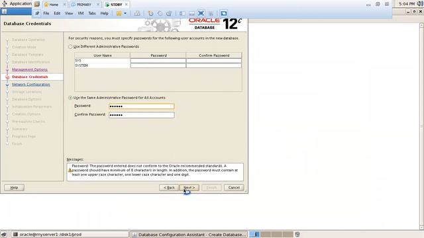Click the take snapshot icon
Viewport: 424px width, 238px height.
click(150, 13)
